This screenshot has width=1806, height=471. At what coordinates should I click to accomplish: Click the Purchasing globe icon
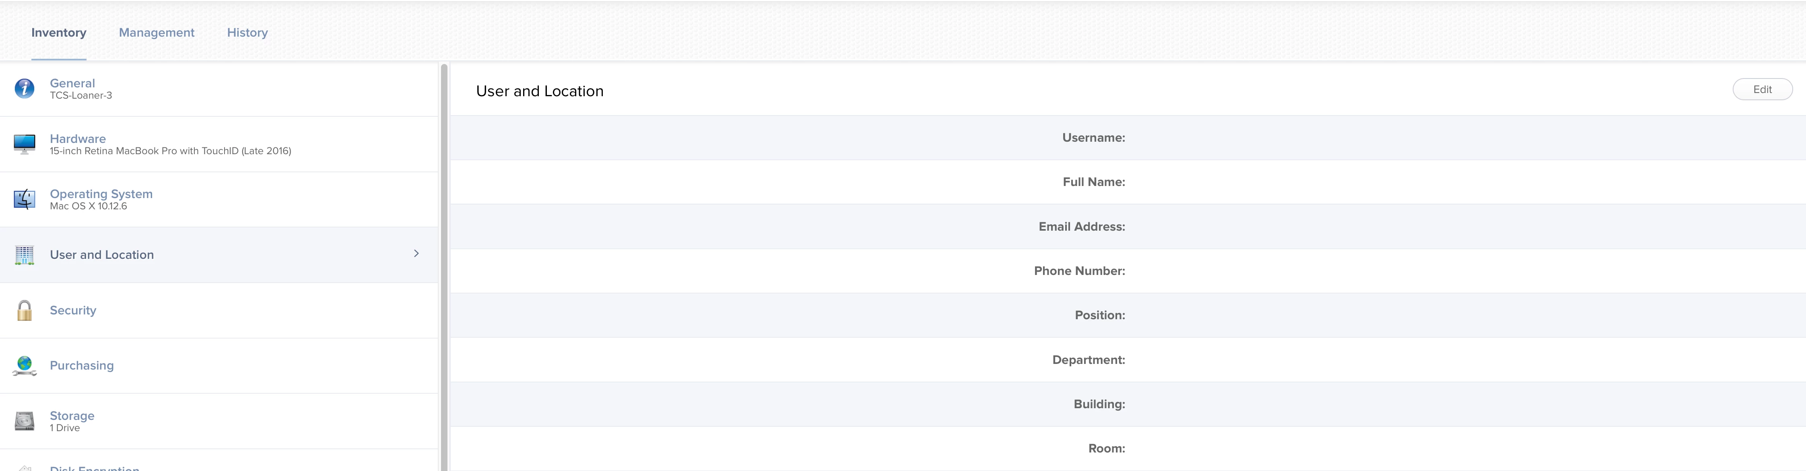tap(25, 366)
